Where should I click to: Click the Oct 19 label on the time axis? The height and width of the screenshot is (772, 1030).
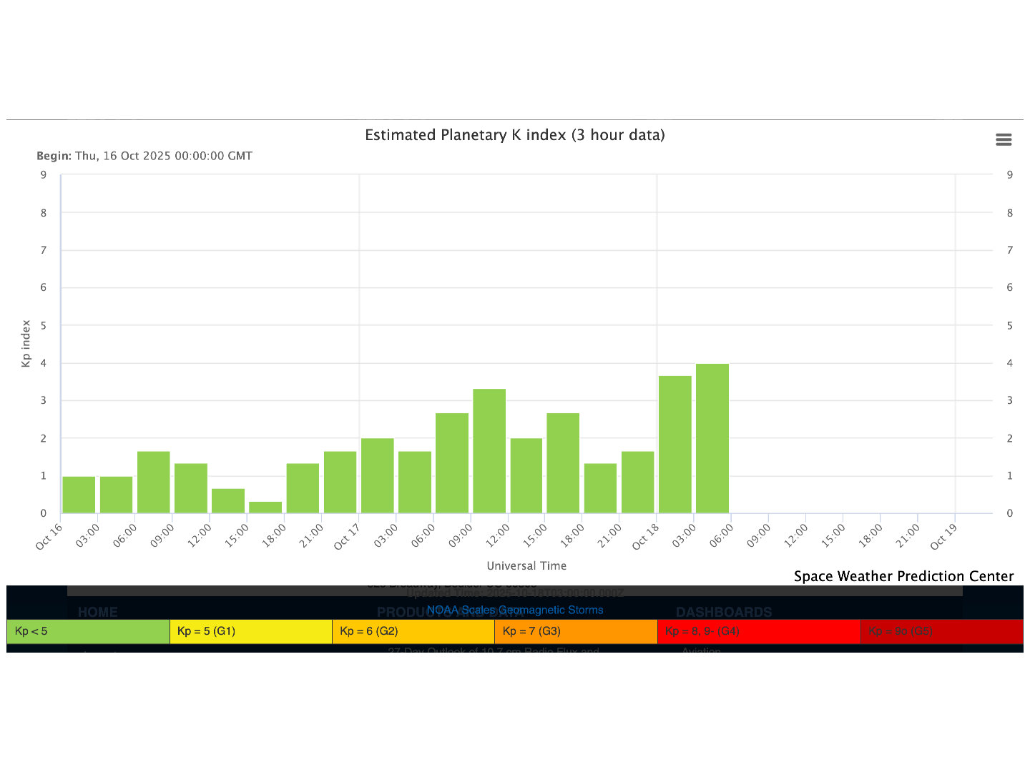[943, 536]
